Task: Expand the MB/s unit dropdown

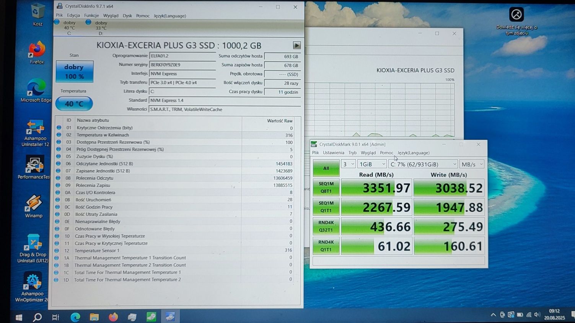Action: (x=472, y=164)
